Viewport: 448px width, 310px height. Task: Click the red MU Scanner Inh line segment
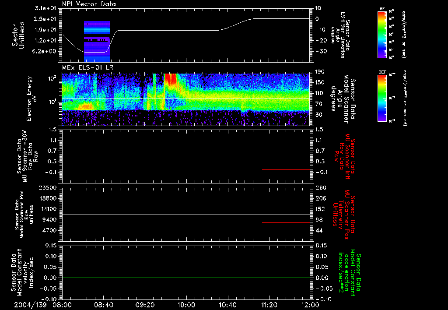(x=286, y=169)
